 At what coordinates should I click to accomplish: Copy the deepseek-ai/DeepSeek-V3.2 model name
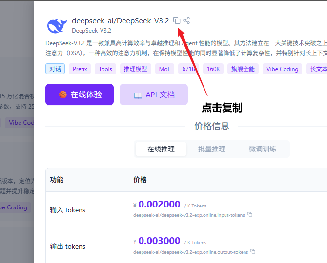coord(177,20)
